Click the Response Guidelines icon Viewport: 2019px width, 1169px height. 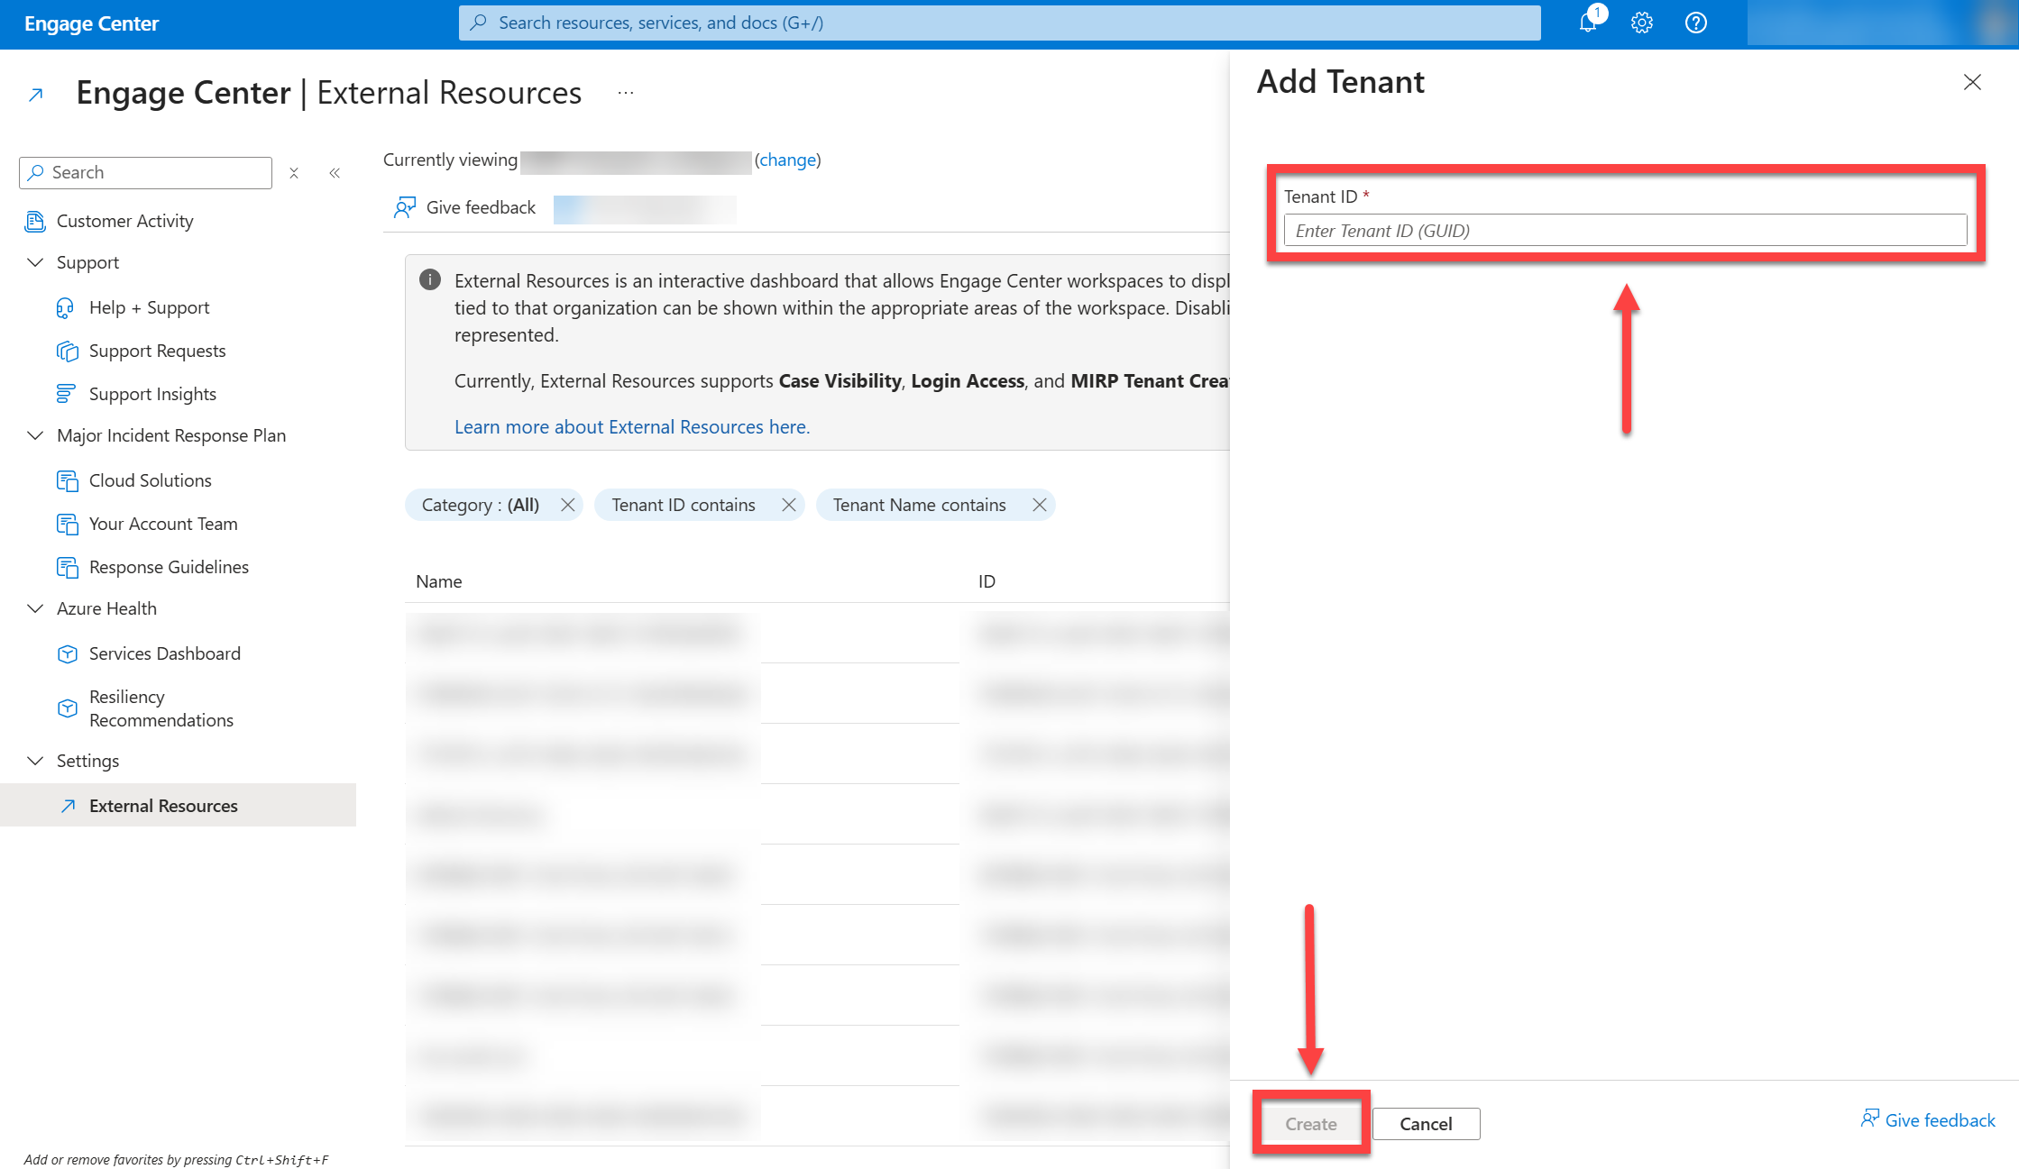pyautogui.click(x=68, y=568)
